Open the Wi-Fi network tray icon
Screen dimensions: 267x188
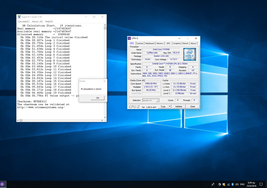point(228,184)
